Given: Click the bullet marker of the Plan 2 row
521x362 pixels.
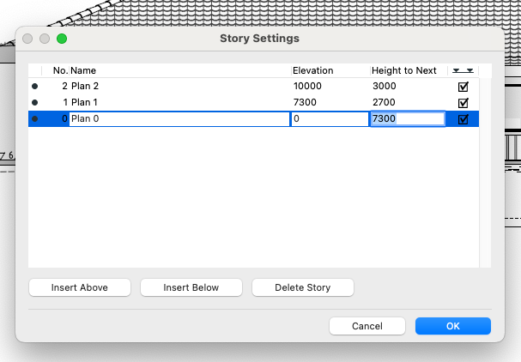Looking at the screenshot, I should (x=34, y=87).
